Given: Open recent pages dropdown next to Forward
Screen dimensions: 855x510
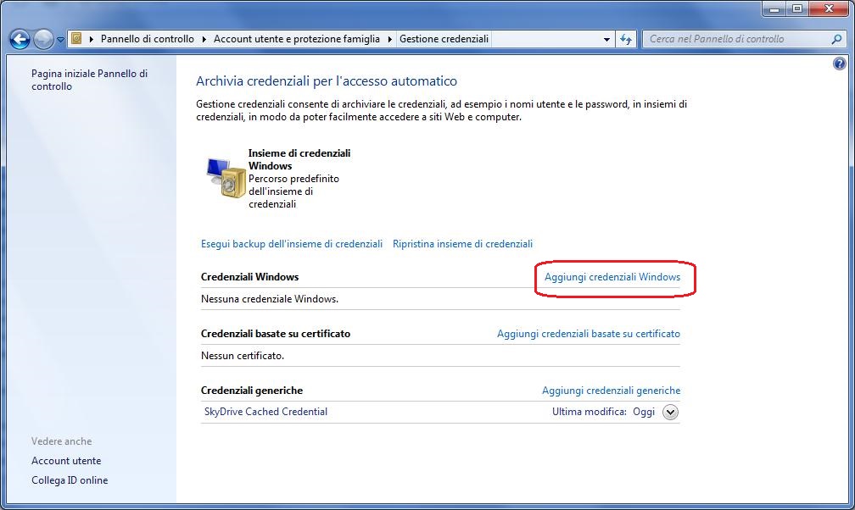Looking at the screenshot, I should coord(60,40).
